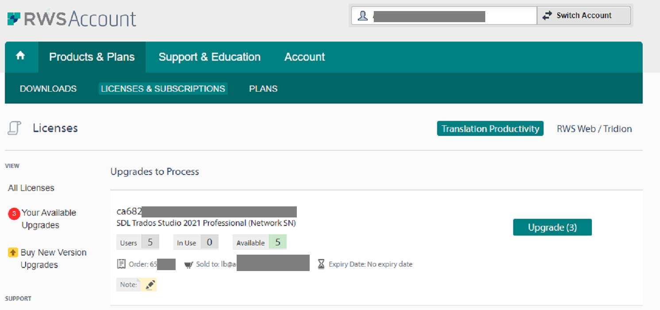Viewport: 660px width, 310px height.
Task: Click the RWS Account logo
Action: click(x=72, y=19)
